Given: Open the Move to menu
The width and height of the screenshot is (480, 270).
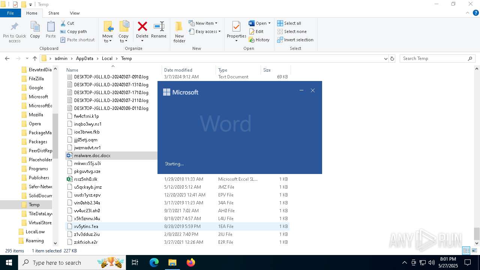Looking at the screenshot, I should (108, 32).
